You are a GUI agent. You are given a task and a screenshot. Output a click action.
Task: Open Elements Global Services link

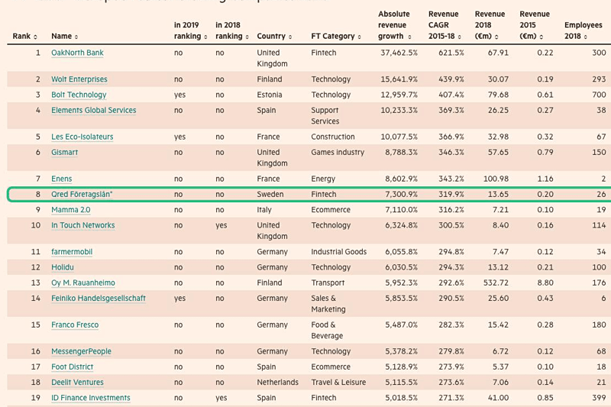pos(93,110)
